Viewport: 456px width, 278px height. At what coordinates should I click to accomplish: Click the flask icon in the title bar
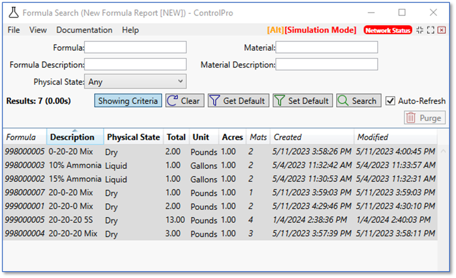tap(13, 13)
